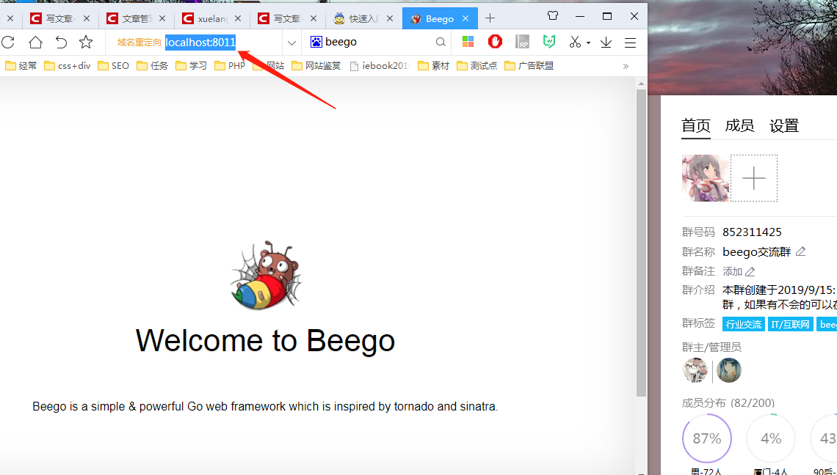
Task: Expand the scissors tool dropdown arrow
Action: (588, 43)
